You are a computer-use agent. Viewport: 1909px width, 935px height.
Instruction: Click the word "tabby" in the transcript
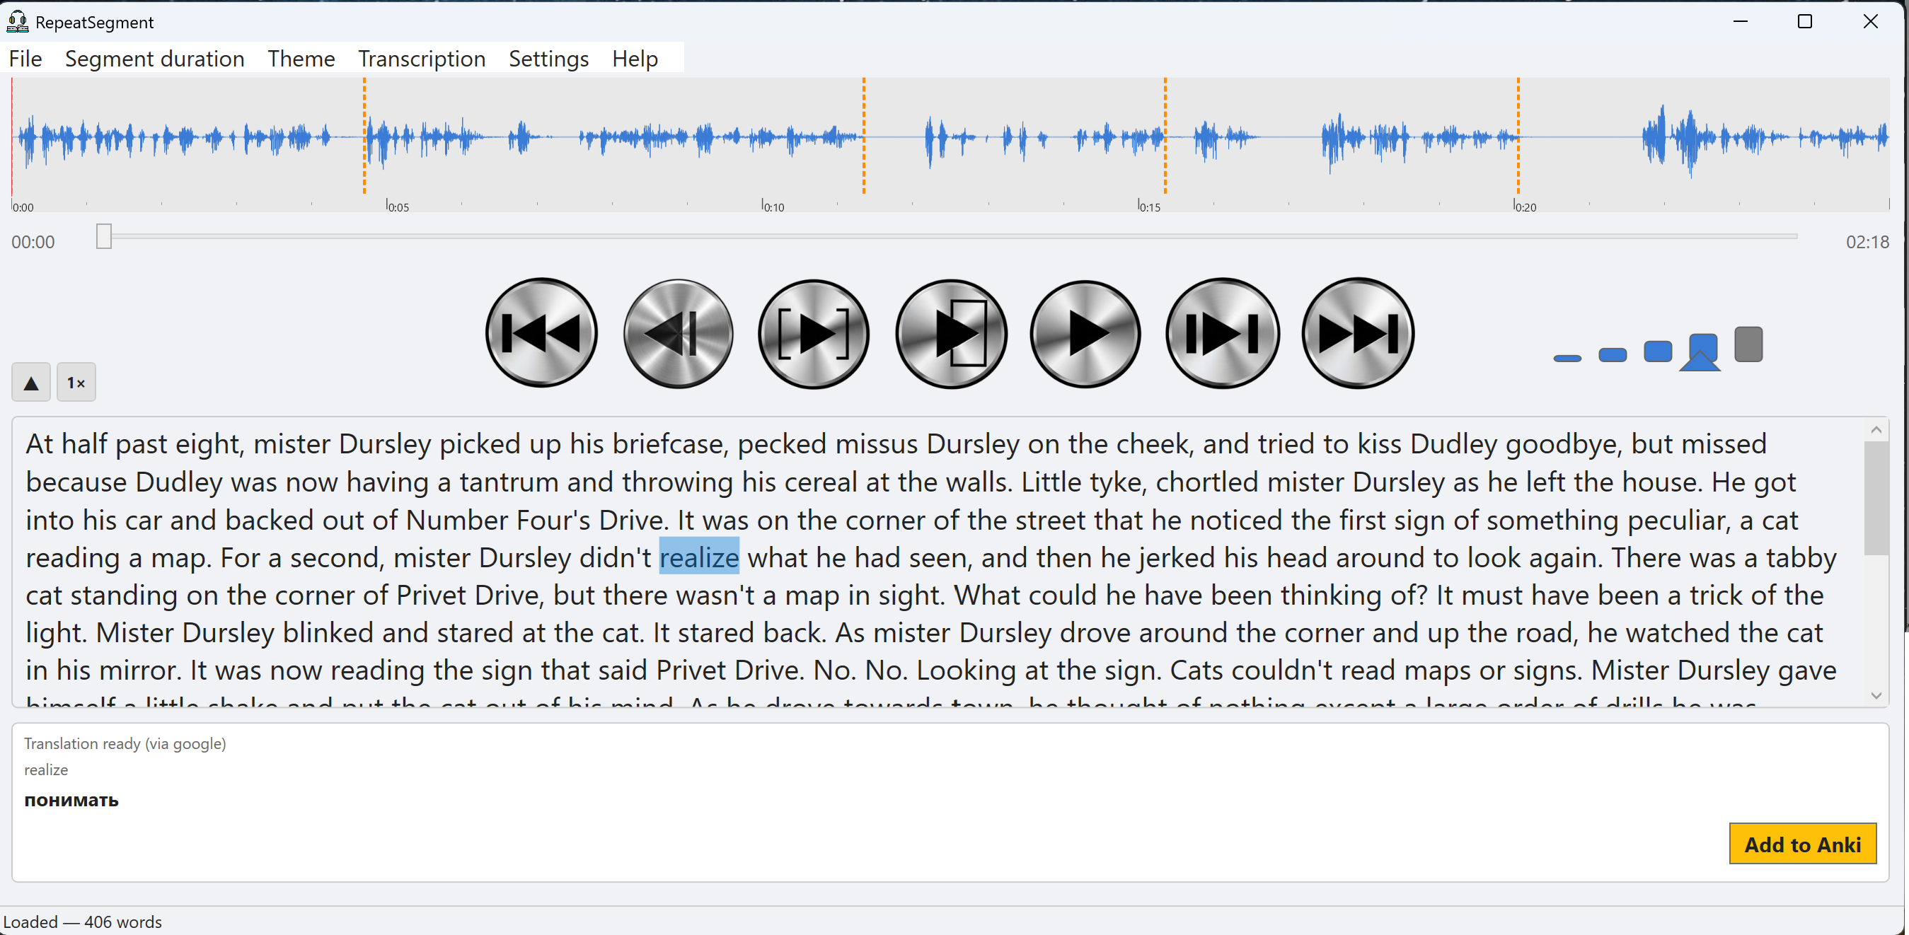point(1801,557)
